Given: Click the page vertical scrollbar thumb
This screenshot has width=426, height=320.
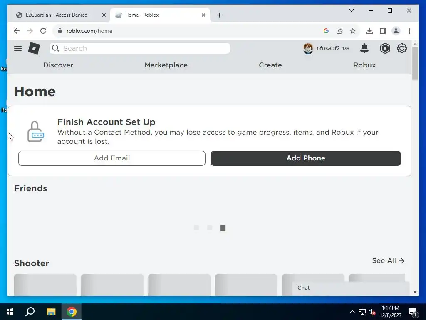Looking at the screenshot, I should point(415,63).
